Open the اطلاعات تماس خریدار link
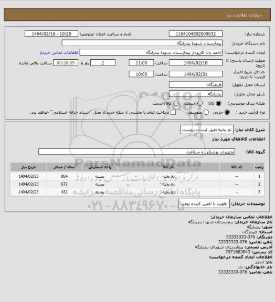275x302 pixels. coord(59,52)
